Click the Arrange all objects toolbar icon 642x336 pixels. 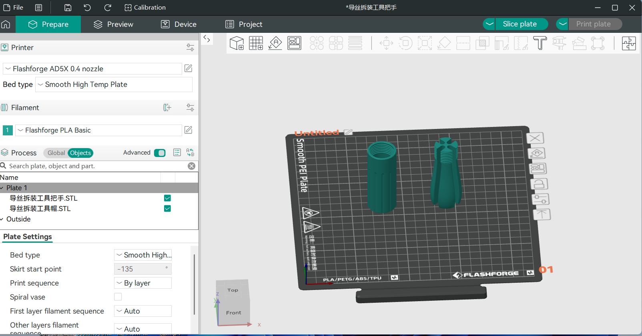[294, 43]
